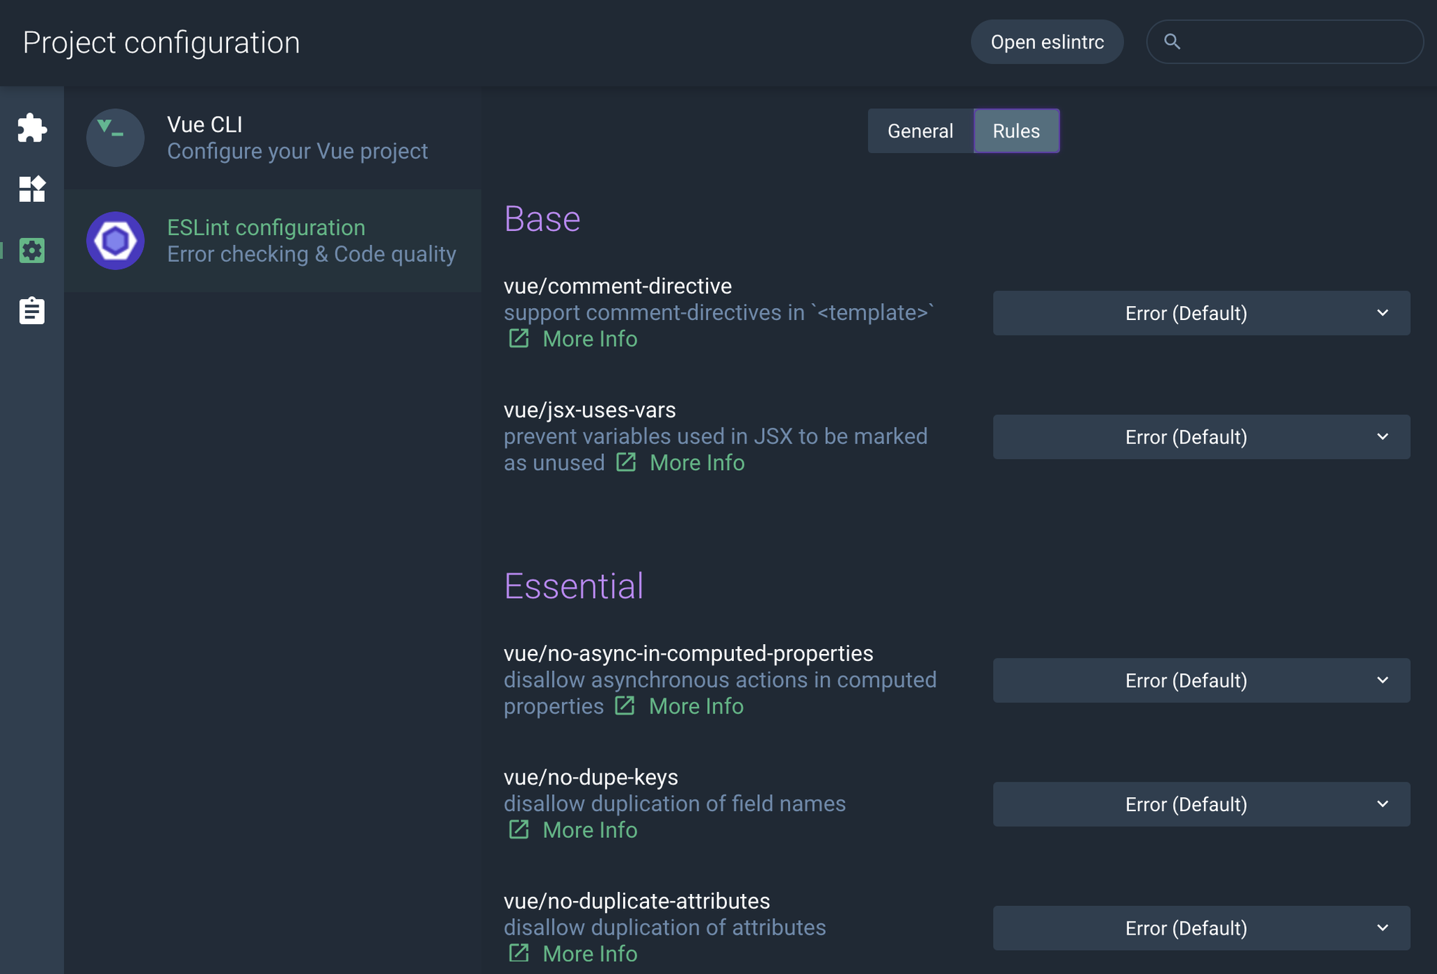Click the vue/no-dupe-keys rule name
The image size is (1437, 974).
[591, 777]
